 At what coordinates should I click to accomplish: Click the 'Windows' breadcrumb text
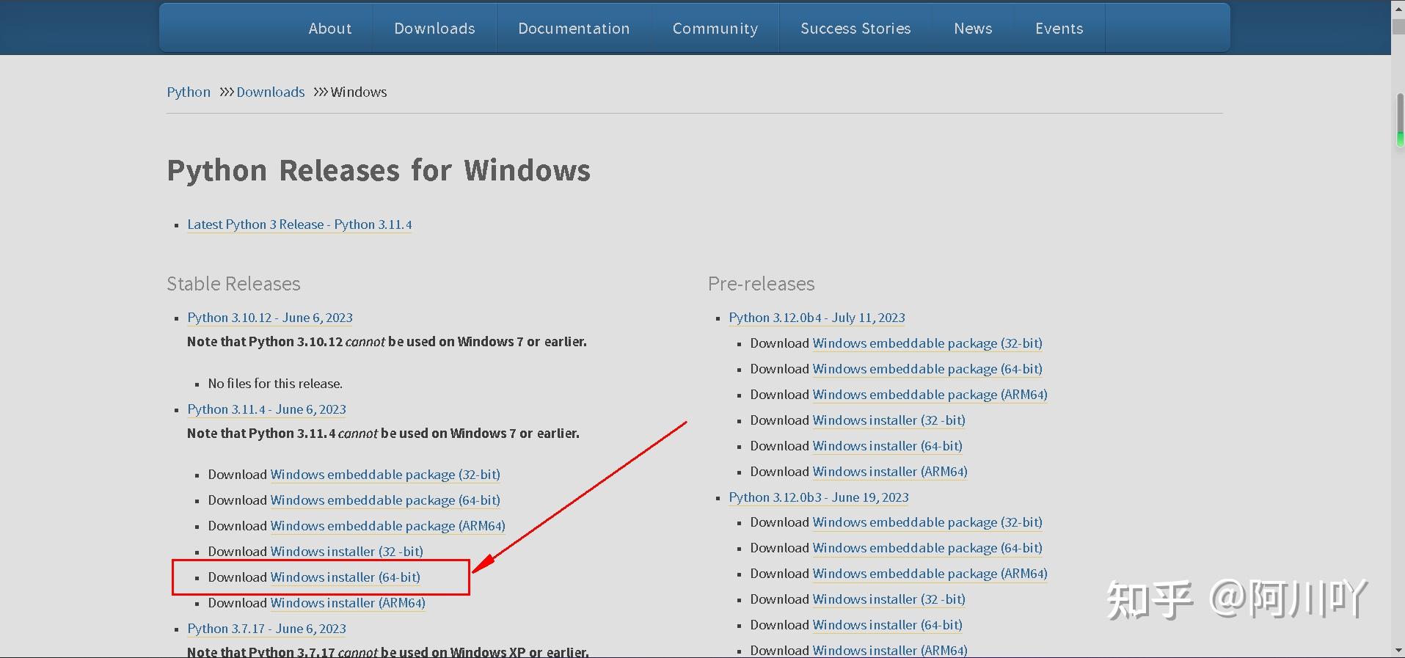pyautogui.click(x=359, y=92)
